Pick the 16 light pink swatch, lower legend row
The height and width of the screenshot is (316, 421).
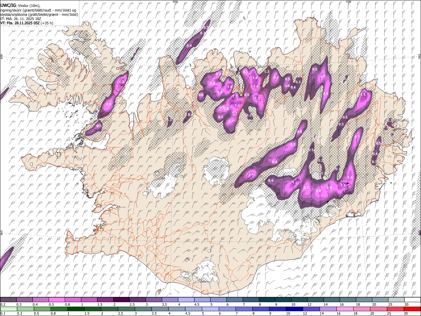(x=345, y=309)
